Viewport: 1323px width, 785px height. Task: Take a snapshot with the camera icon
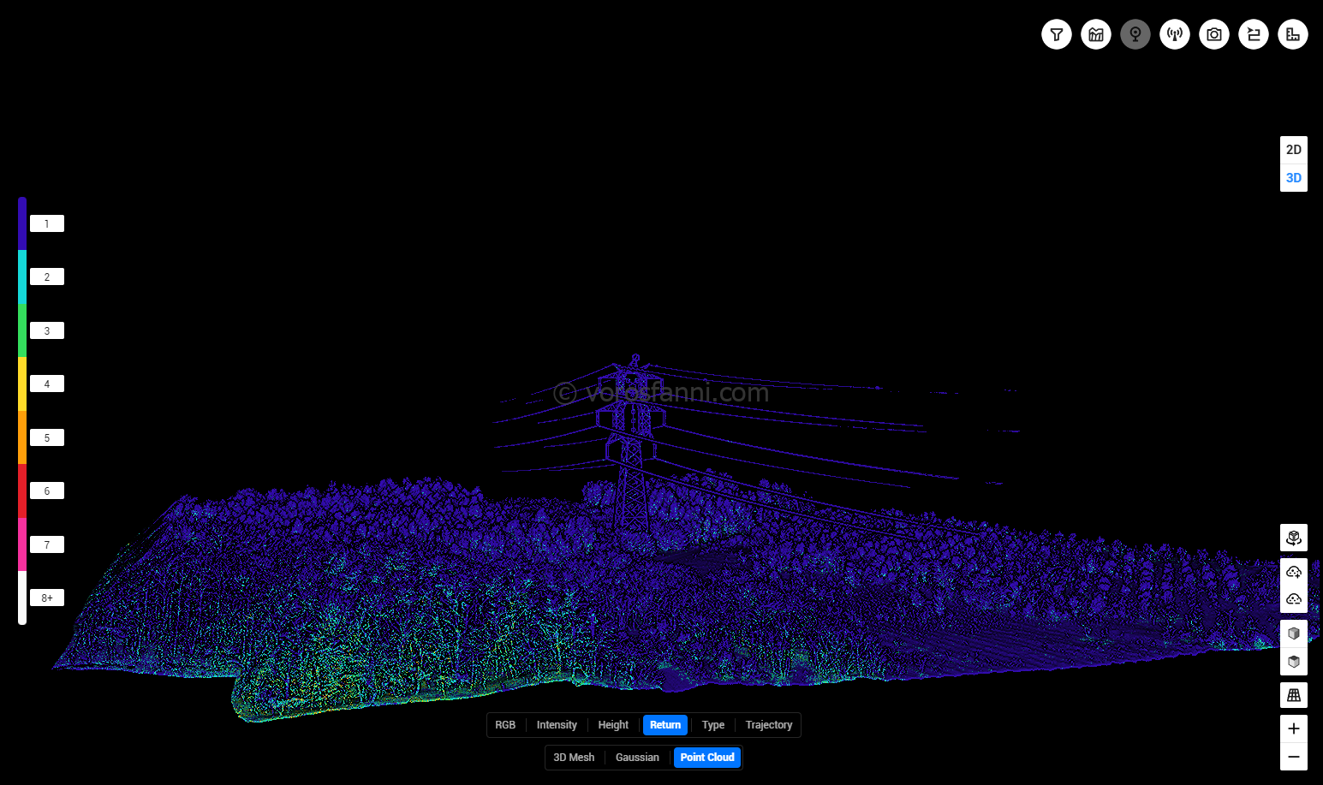point(1214,34)
